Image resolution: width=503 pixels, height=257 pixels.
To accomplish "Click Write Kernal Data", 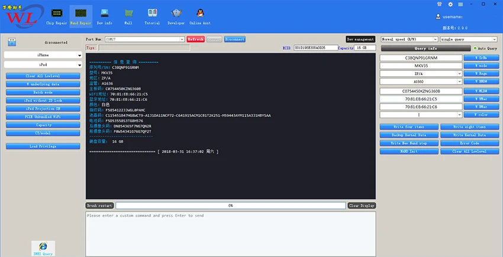I will (x=469, y=135).
